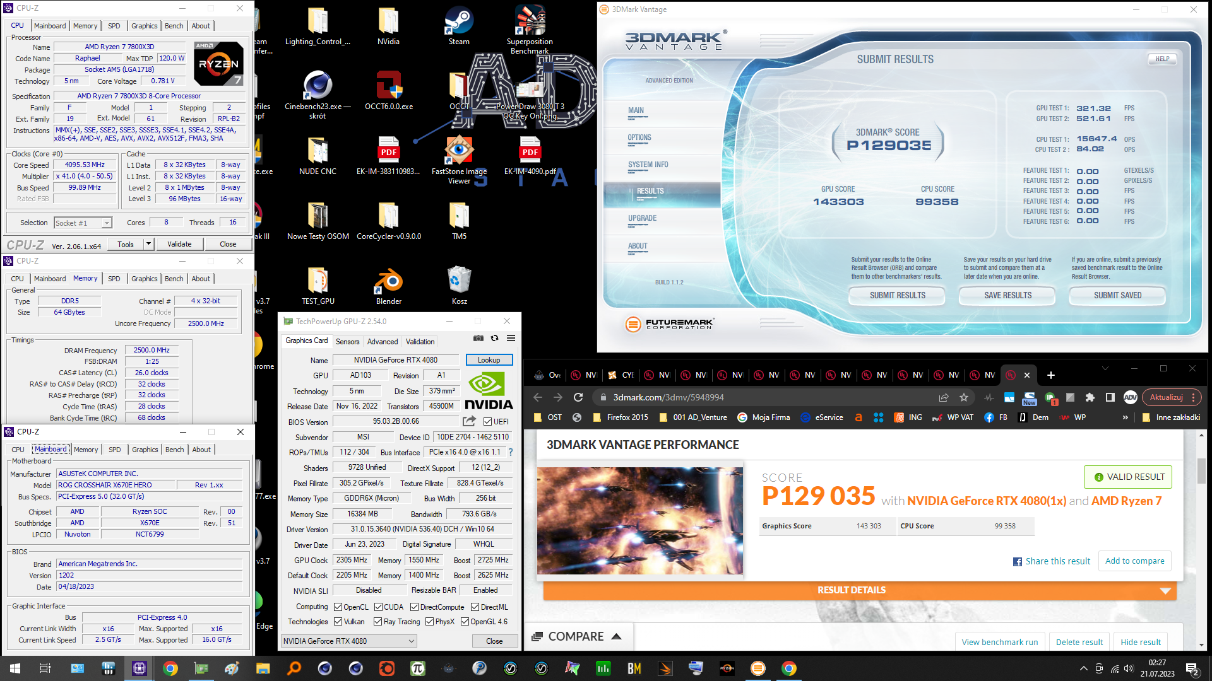This screenshot has height=681, width=1212.
Task: Toggle the OpenGL 4.6 checkbox
Action: 465,622
